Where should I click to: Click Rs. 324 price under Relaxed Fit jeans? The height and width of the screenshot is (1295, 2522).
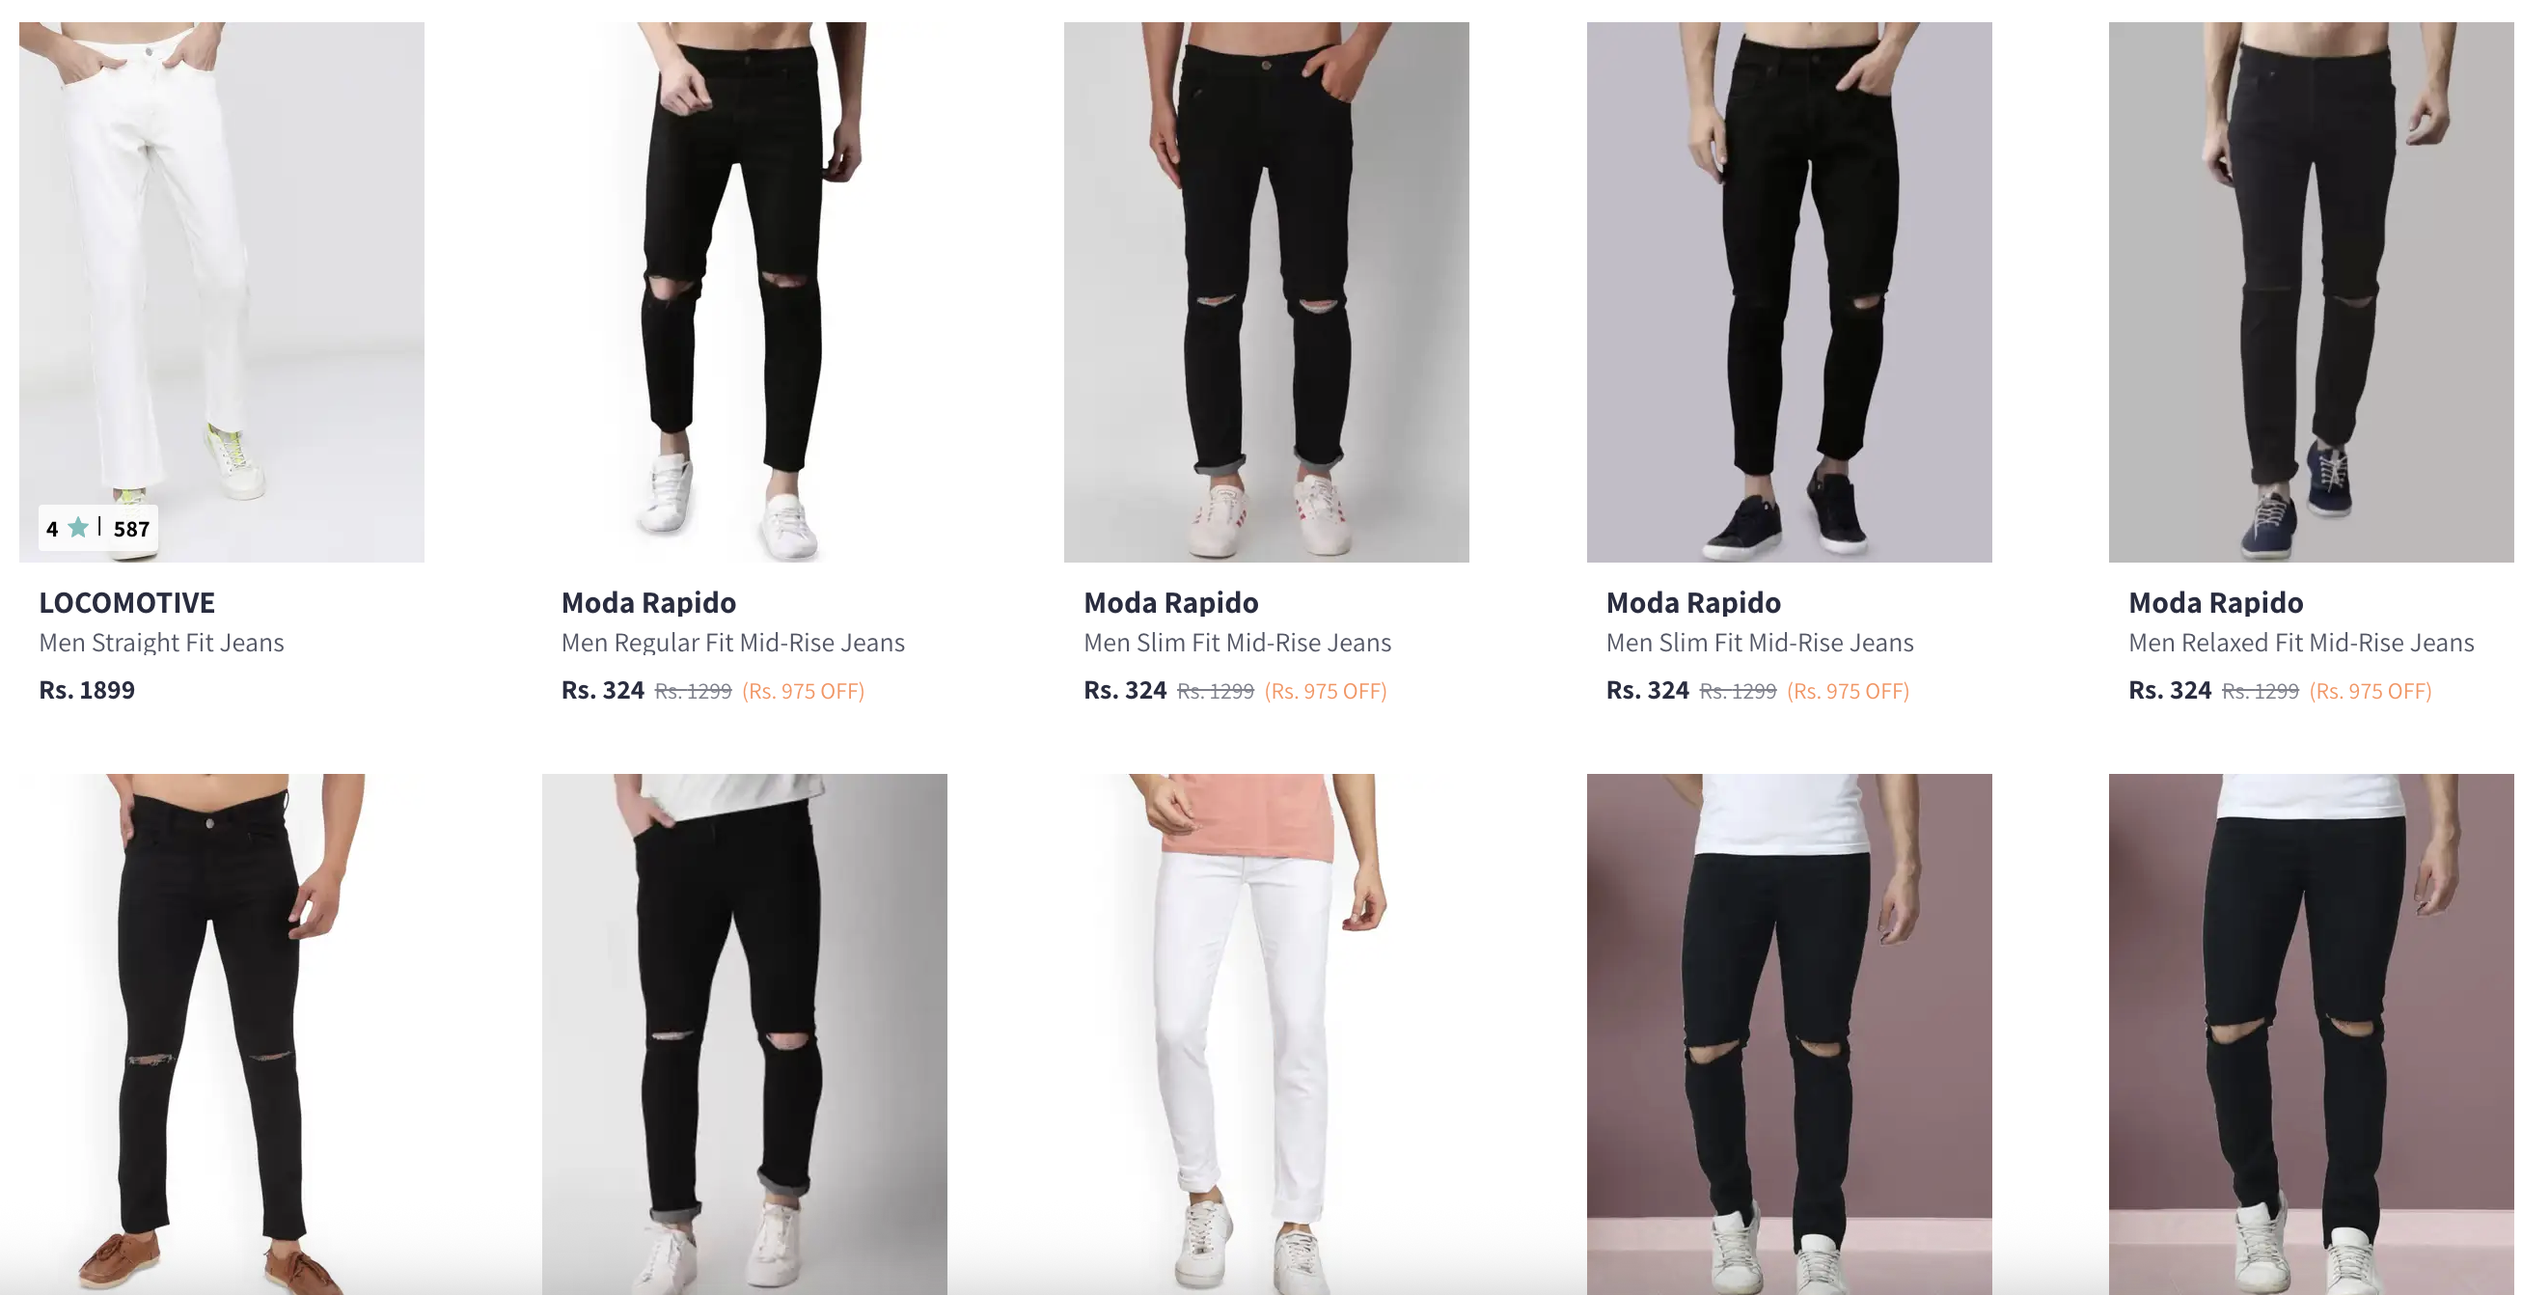(2170, 690)
